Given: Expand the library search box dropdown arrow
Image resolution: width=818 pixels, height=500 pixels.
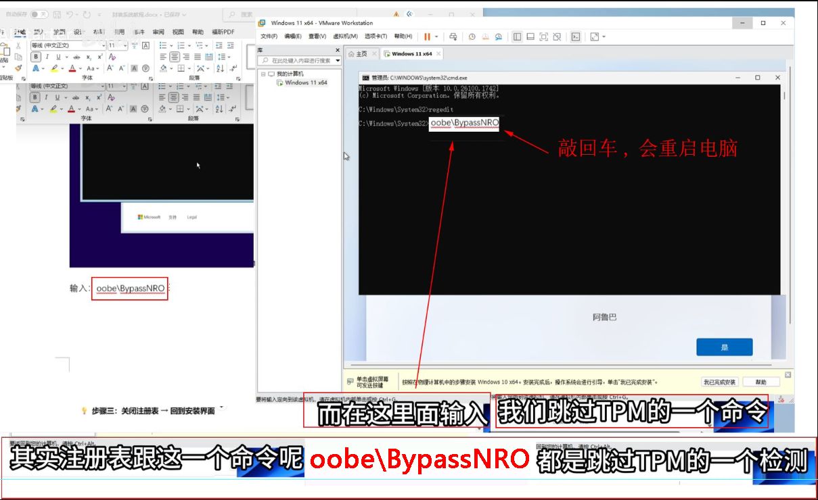Looking at the screenshot, I should coord(338,61).
